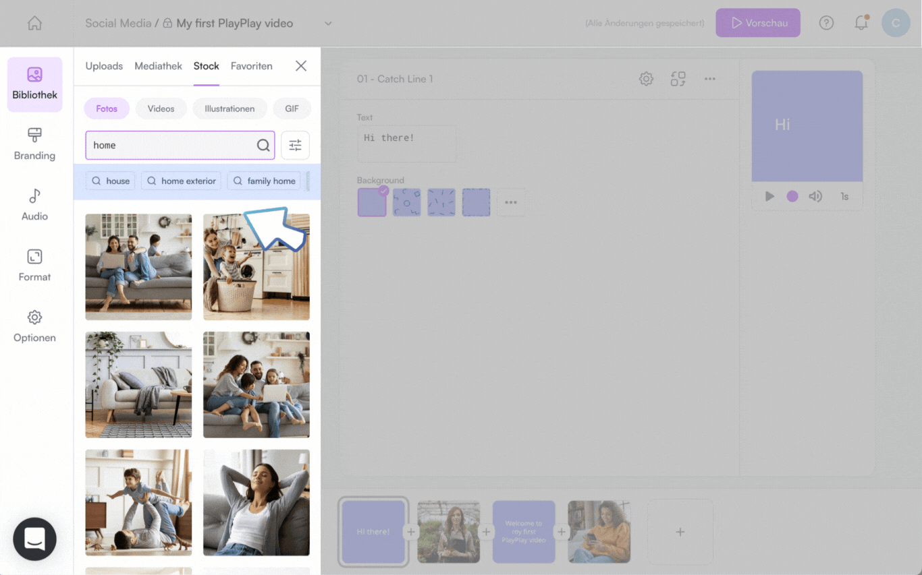Image resolution: width=922 pixels, height=575 pixels.
Task: Open the Bibliothek panel in the sidebar
Action: click(34, 84)
